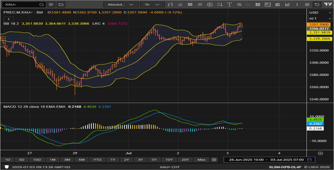This screenshot has width=334, height=170.
Task: Click the yellow 3,339.3066 axis tag
Action: [x=319, y=39]
